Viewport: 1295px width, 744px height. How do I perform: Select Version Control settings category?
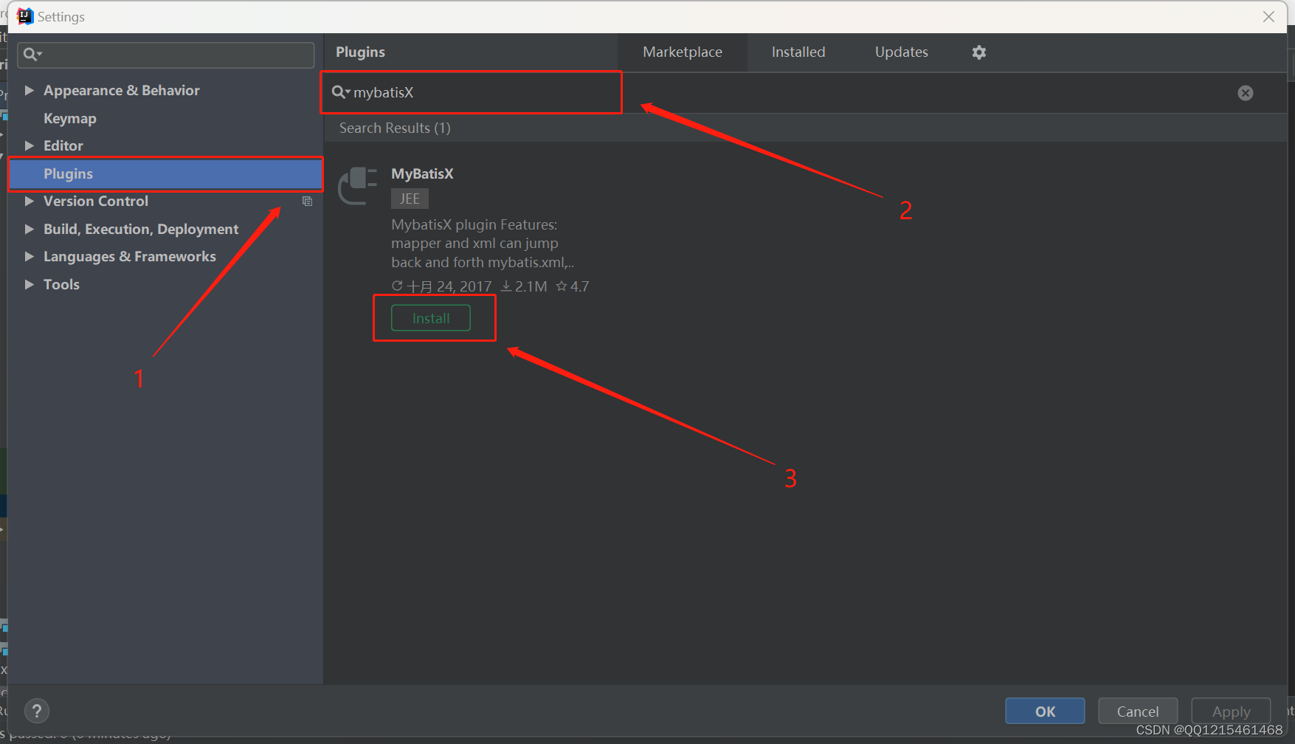(x=96, y=201)
